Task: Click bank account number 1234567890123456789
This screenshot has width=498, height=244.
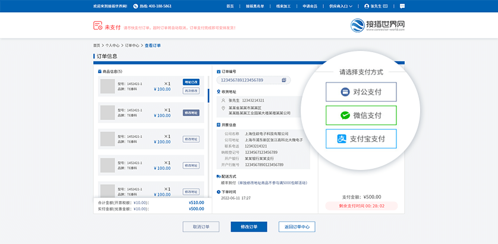Action: 264,165
